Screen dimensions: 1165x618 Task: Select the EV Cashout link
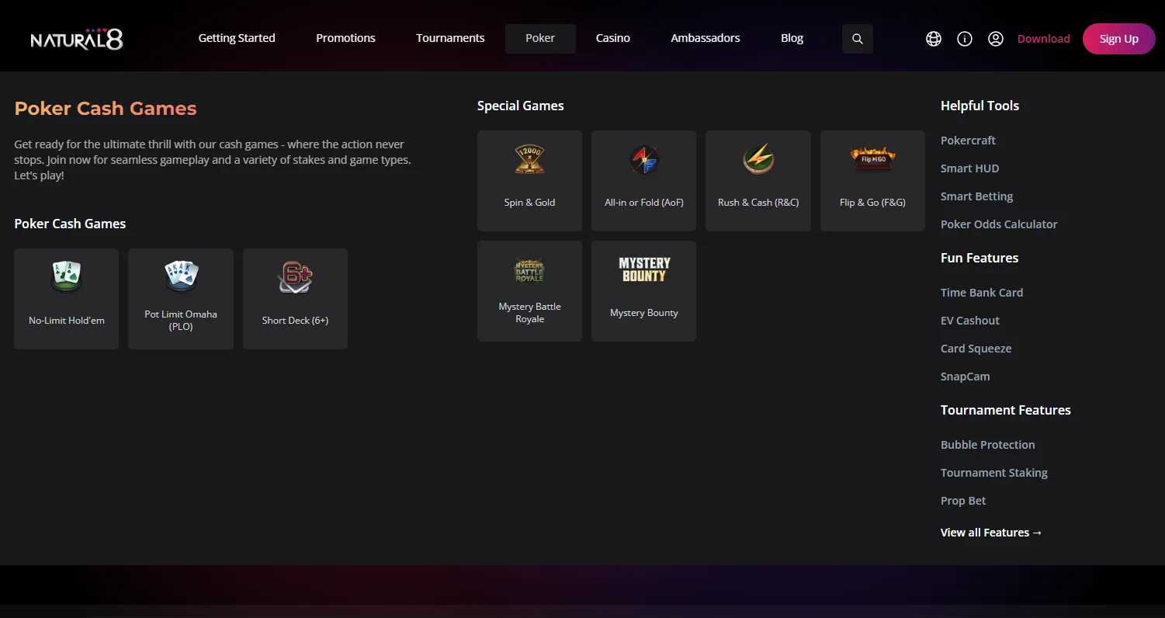970,321
